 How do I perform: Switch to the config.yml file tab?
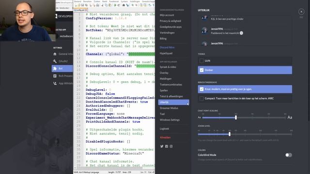(x=80, y=10)
